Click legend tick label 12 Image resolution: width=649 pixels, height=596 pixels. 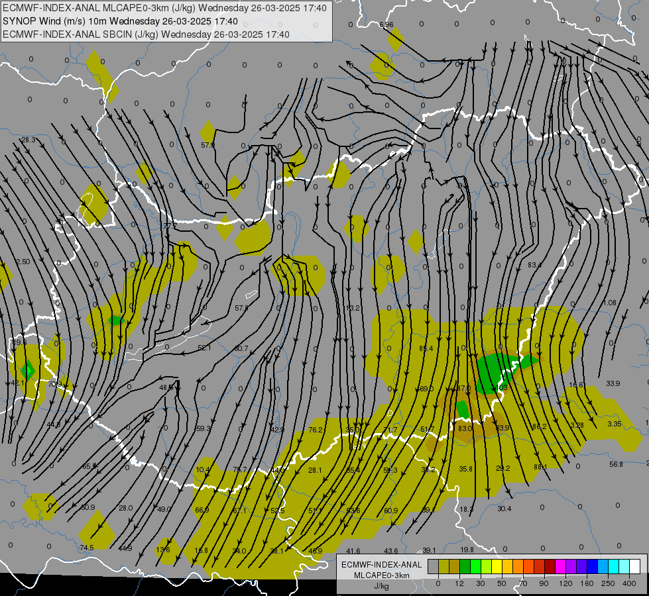(459, 583)
